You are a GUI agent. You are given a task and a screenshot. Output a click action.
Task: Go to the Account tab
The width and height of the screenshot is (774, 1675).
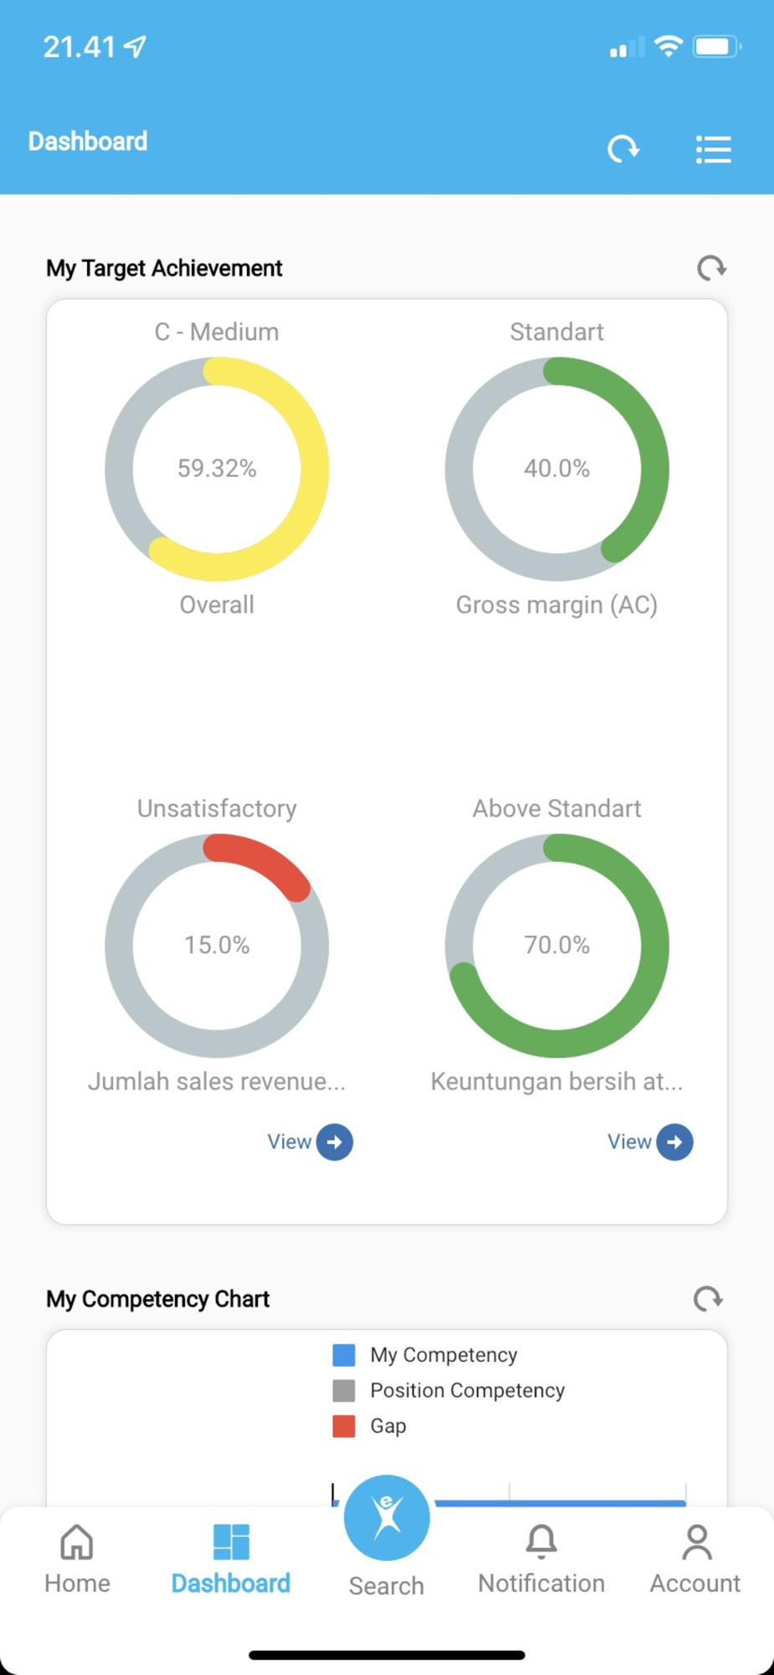pyautogui.click(x=695, y=1558)
